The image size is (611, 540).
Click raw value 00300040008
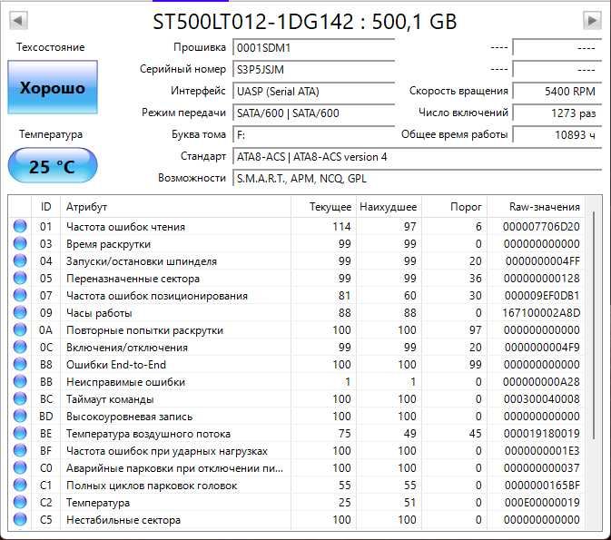pyautogui.click(x=542, y=399)
